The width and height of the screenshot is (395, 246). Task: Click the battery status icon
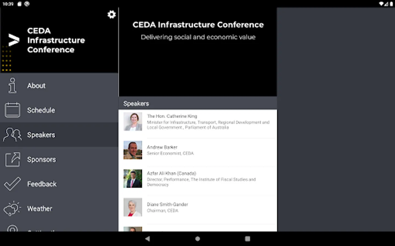[391, 4]
